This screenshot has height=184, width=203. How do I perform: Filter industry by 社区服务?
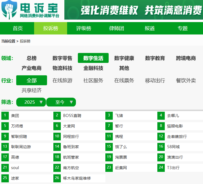point(93,80)
